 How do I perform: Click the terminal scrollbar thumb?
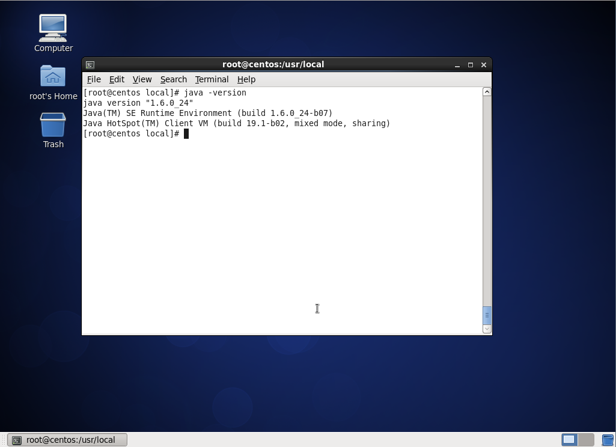tap(487, 315)
